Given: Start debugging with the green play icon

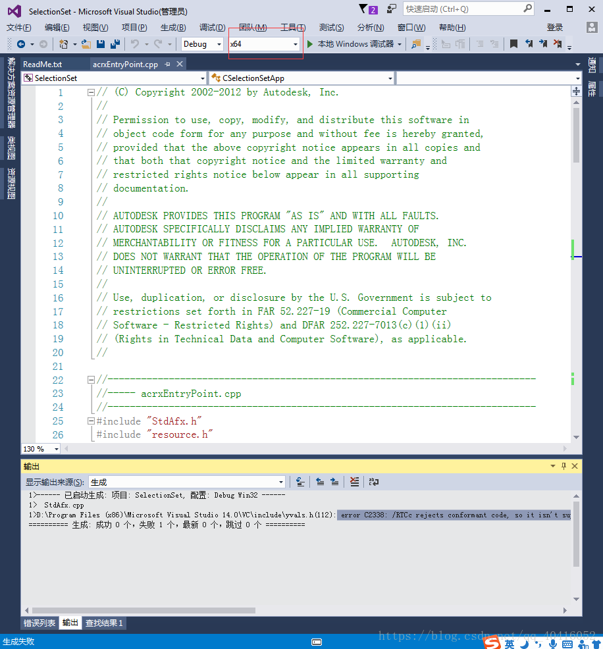Looking at the screenshot, I should coord(310,44).
